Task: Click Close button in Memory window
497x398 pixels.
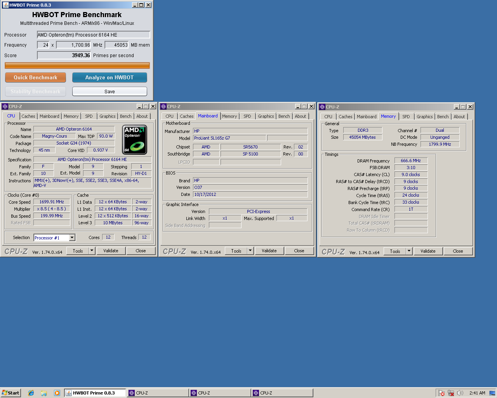Action: [458, 251]
